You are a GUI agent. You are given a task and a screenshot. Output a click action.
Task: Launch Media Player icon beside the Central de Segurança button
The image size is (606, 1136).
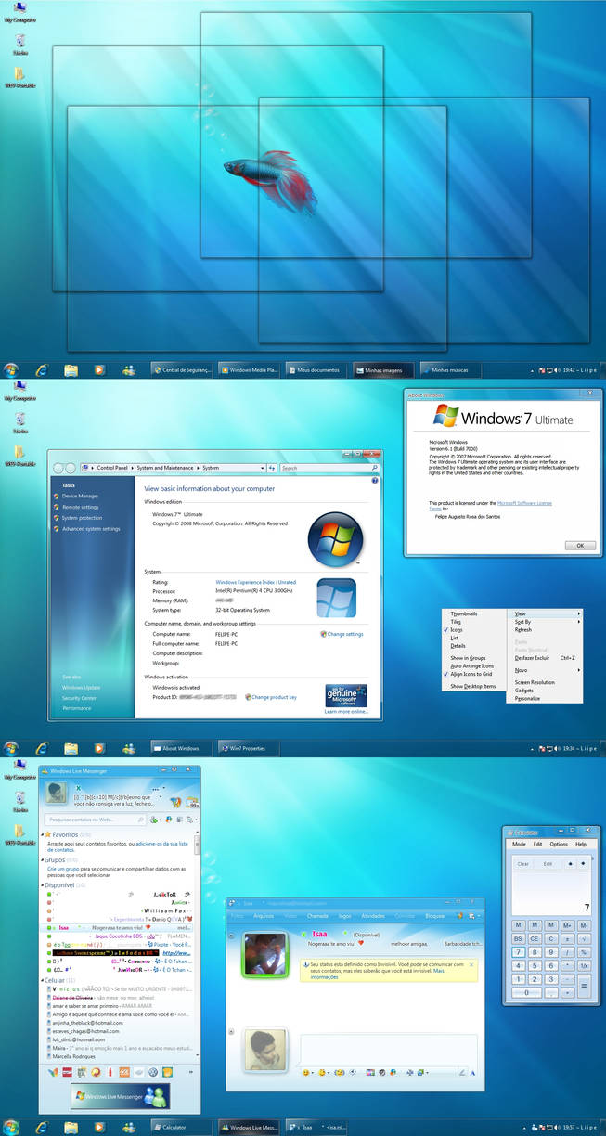(x=98, y=369)
